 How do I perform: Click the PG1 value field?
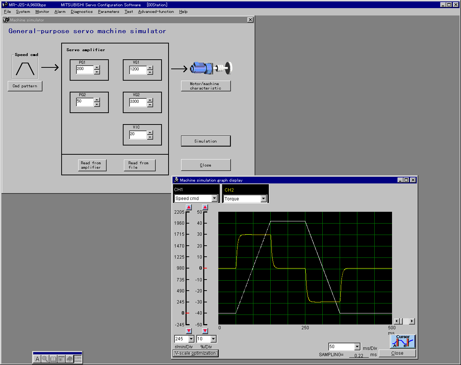pyautogui.click(x=85, y=70)
